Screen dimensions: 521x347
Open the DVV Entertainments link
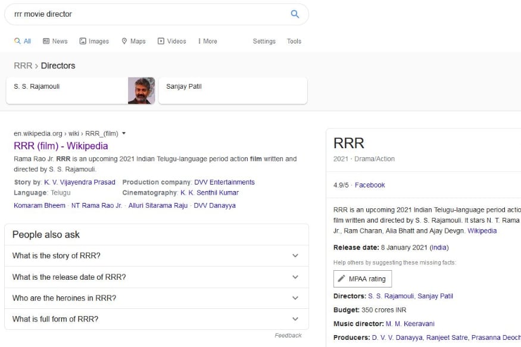pyautogui.click(x=224, y=182)
